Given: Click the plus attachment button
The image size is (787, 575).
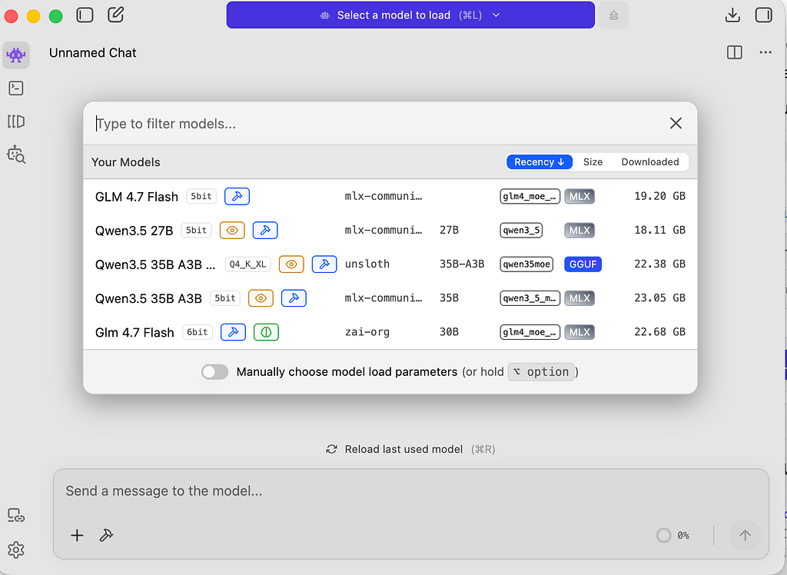Looking at the screenshot, I should pyautogui.click(x=78, y=535).
